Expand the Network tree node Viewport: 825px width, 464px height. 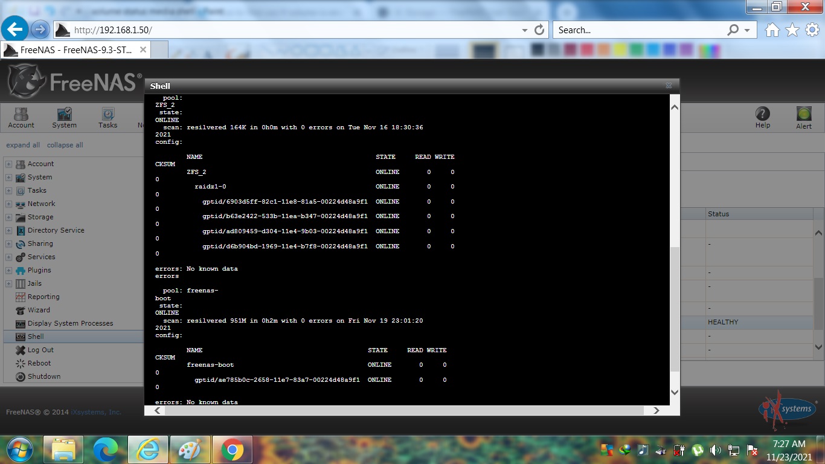pos(8,204)
